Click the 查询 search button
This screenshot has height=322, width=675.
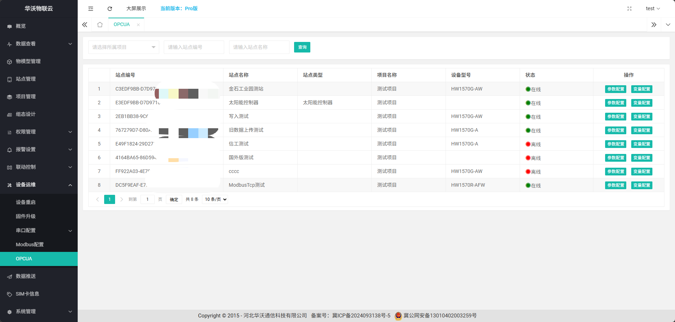pyautogui.click(x=302, y=47)
